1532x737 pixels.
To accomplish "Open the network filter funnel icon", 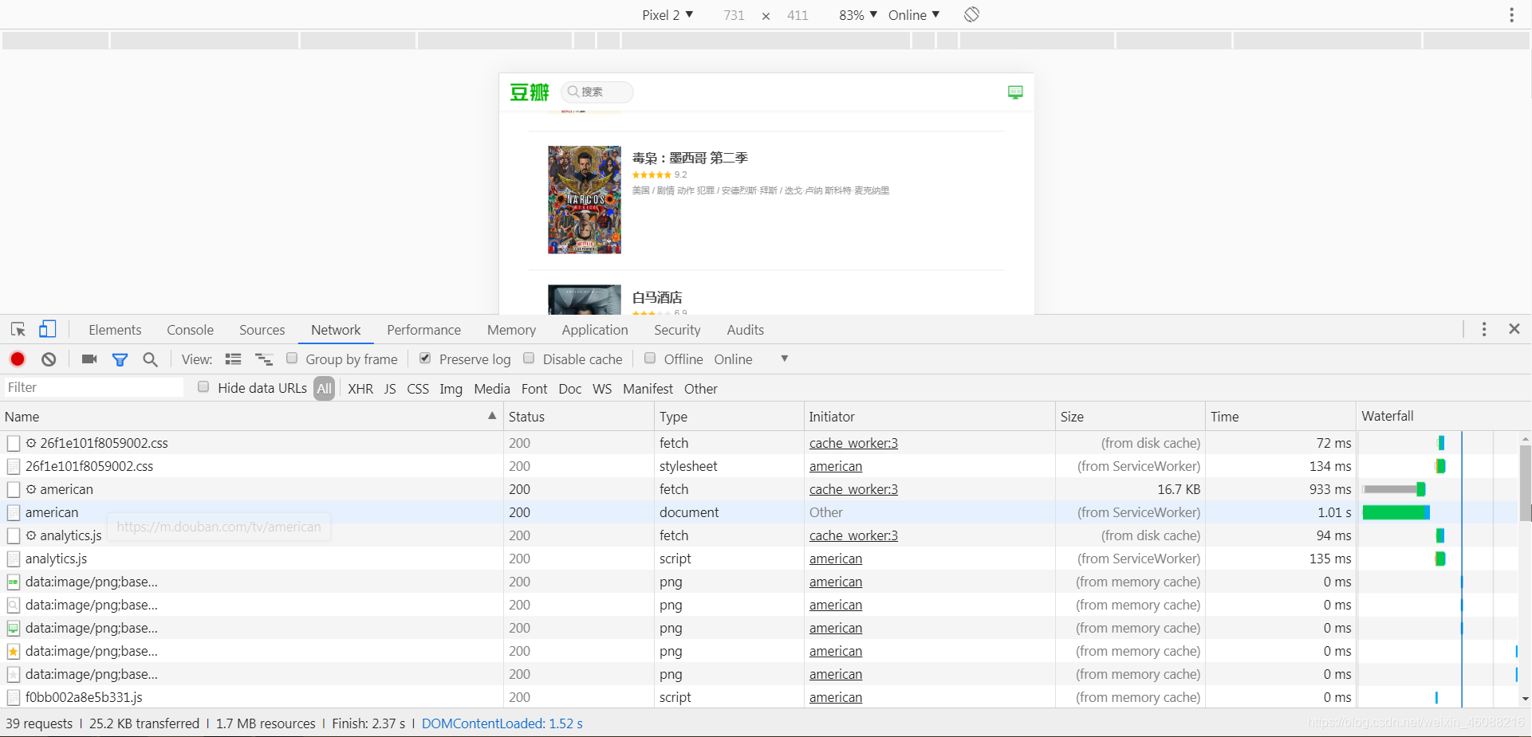I will tap(120, 359).
